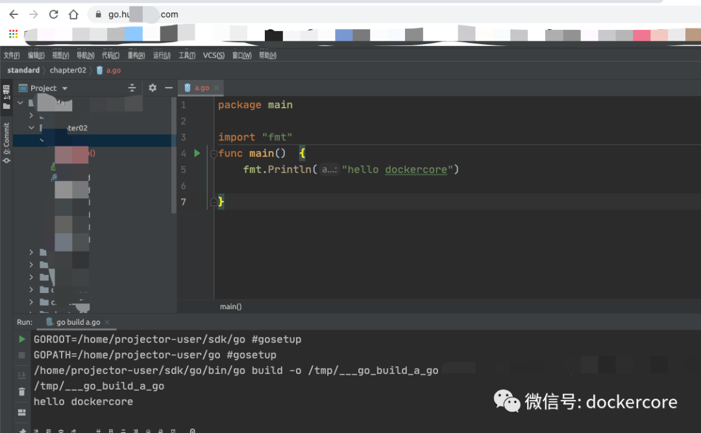This screenshot has width=701, height=433.
Task: Click the standard breadcrumb in navigation bar
Action: coord(23,70)
